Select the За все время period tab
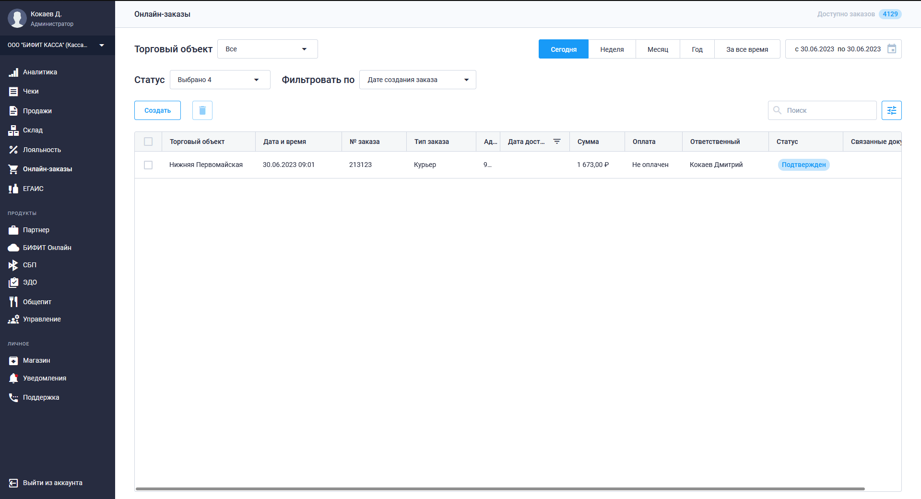The width and height of the screenshot is (921, 499). click(x=747, y=49)
